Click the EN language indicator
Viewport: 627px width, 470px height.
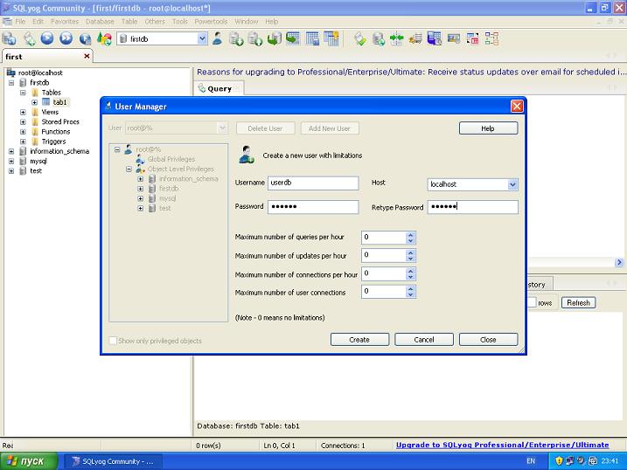[x=531, y=460]
